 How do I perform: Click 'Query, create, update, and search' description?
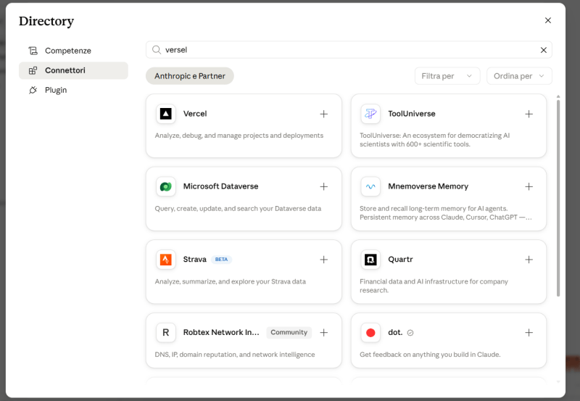click(x=238, y=208)
